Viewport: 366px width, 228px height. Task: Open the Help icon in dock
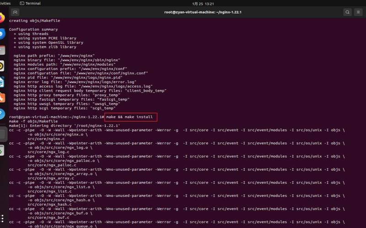[2, 114]
